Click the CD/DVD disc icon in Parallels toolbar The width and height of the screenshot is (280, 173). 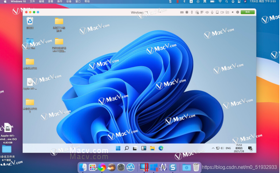pos(197,12)
